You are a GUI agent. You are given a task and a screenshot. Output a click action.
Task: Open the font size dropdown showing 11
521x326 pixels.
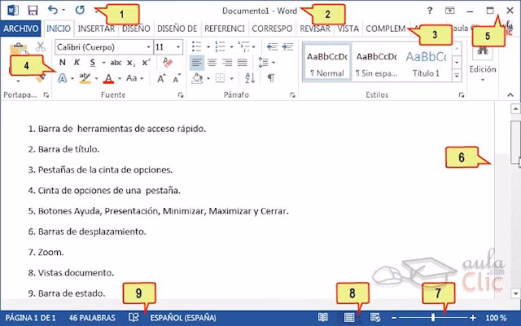[x=178, y=48]
